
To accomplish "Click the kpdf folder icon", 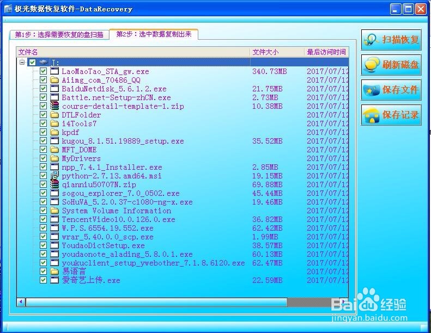I will coord(54,132).
